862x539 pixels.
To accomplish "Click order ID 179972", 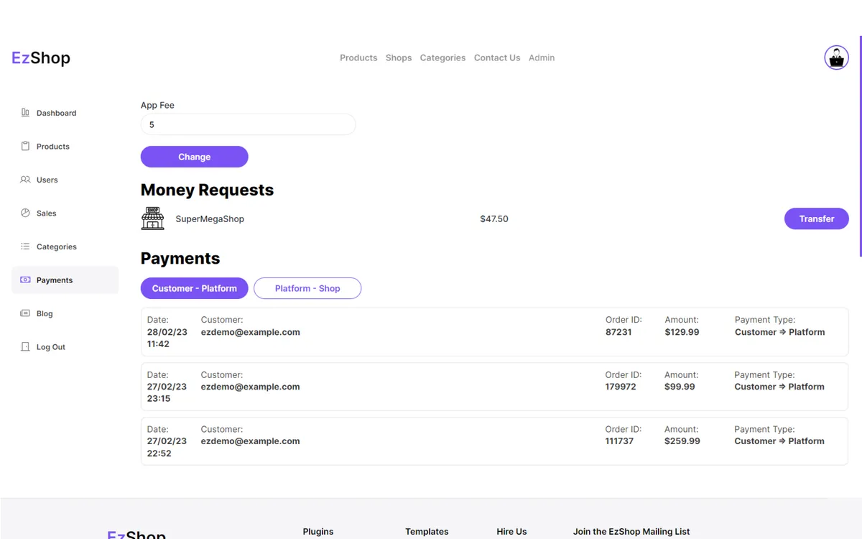I will tap(621, 387).
